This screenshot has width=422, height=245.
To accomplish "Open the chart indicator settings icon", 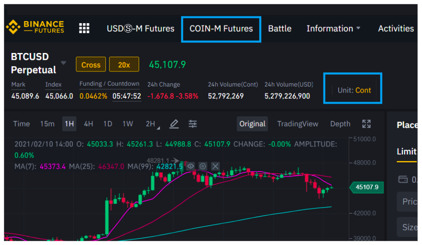I will point(193,124).
